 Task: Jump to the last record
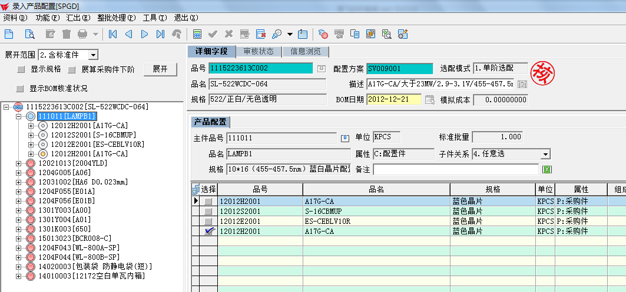(160, 34)
